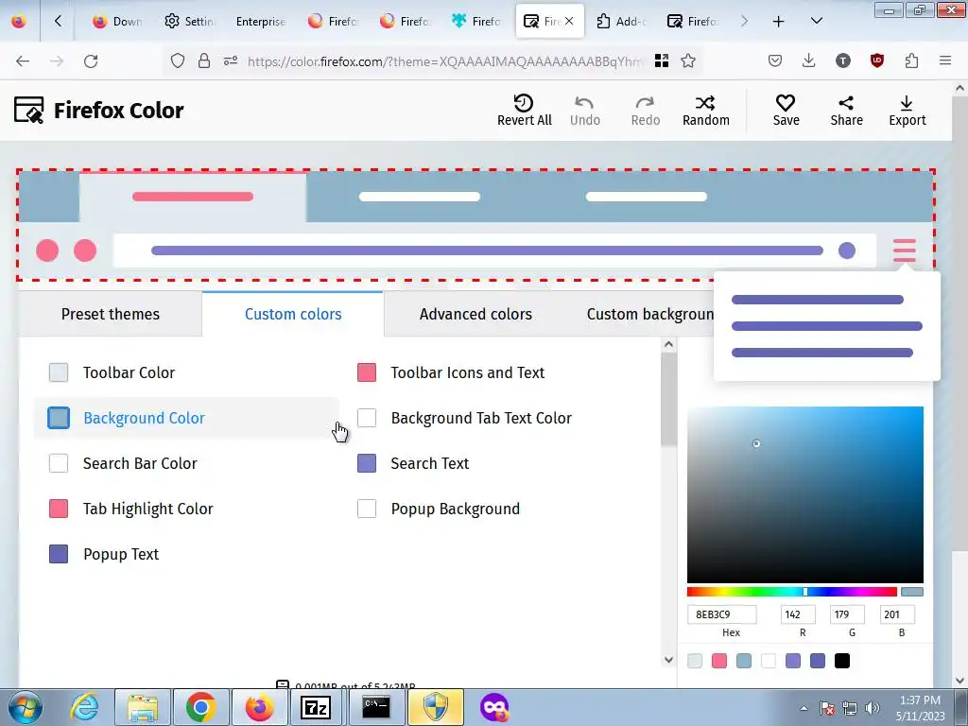Close the active Firefox Color tab

coord(569,21)
